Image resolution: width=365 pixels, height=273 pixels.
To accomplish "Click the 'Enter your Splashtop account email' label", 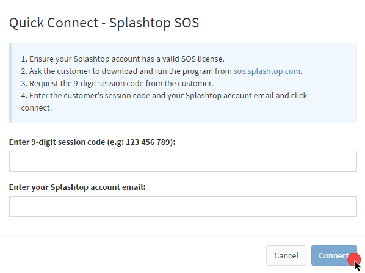I will [78, 187].
